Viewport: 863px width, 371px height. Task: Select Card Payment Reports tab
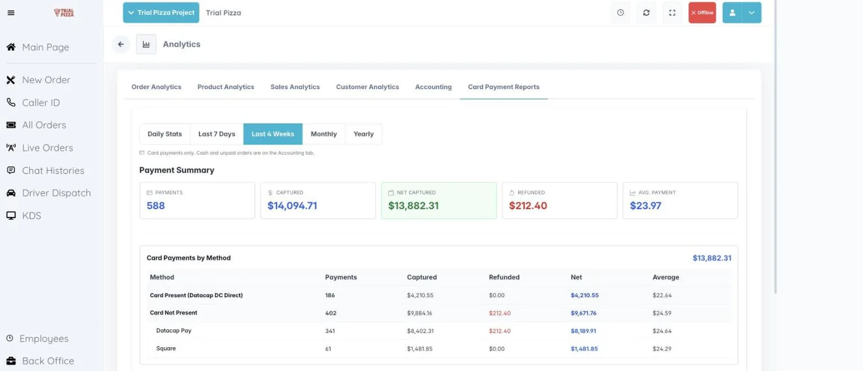504,87
